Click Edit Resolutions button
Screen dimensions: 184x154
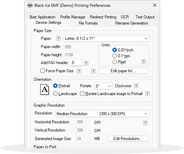tap(128, 139)
